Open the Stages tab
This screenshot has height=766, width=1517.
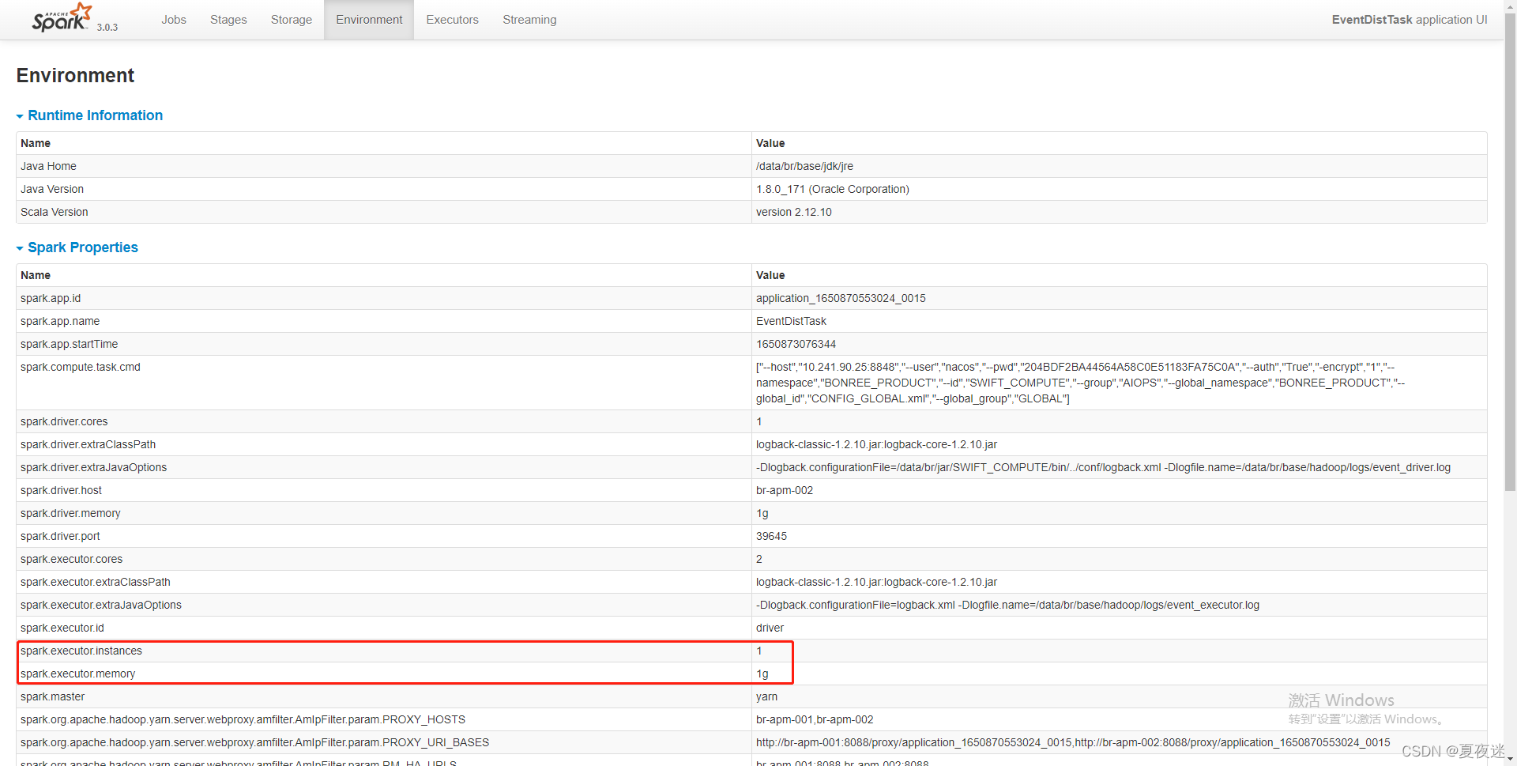point(228,20)
